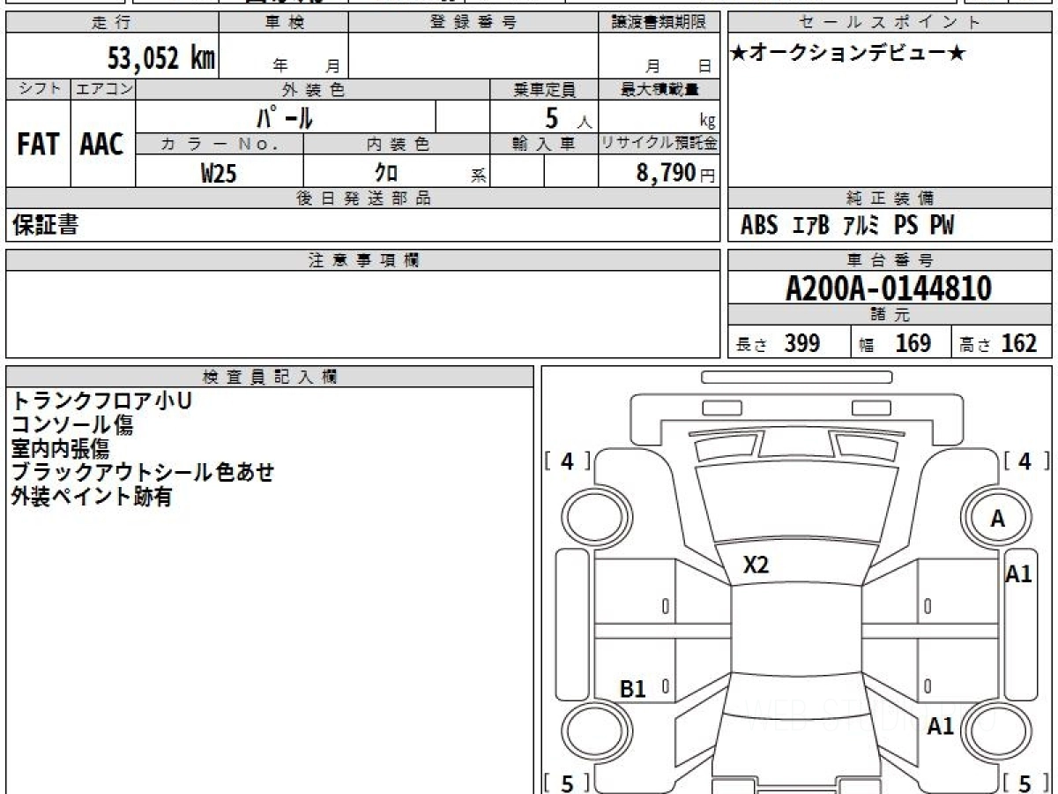Click the 登録番号 header cell
Image resolution: width=1058 pixels, height=794 pixels.
pos(473,23)
